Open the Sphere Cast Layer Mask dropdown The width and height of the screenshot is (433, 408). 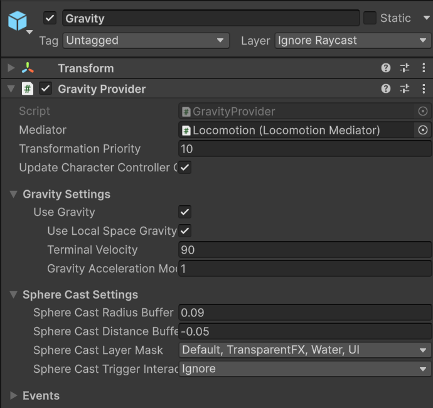(305, 350)
